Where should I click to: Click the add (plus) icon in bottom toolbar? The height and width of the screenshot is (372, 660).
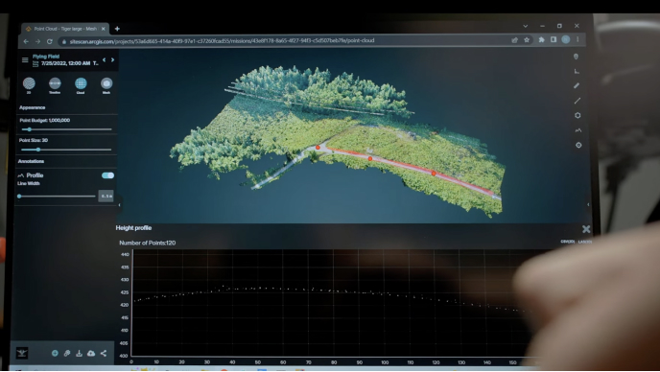pyautogui.click(x=55, y=354)
